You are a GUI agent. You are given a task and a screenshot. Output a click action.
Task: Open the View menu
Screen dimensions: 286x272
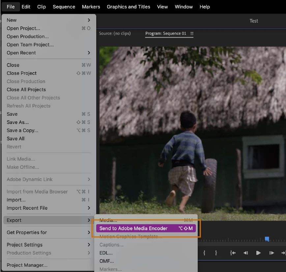[x=162, y=7]
